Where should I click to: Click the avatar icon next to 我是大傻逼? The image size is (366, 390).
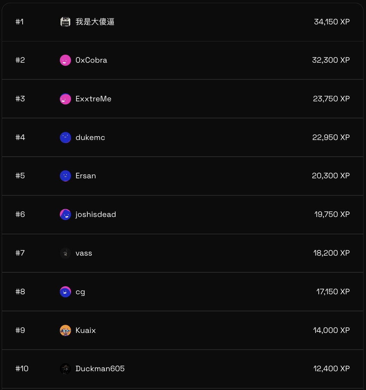[65, 22]
